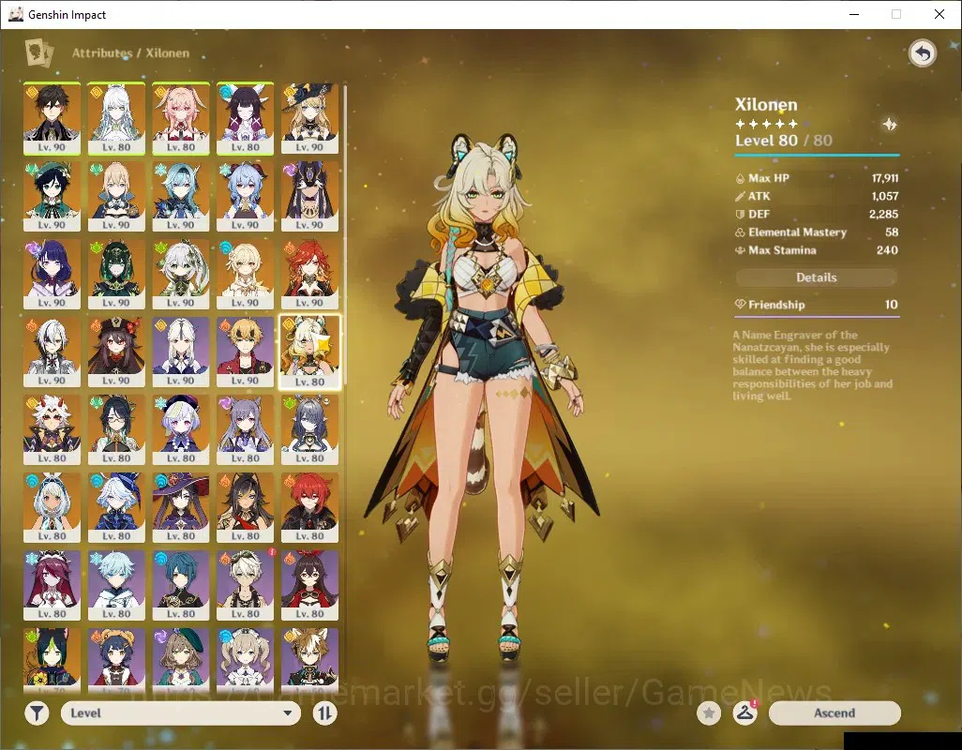Open Bennett's portrait with red alert
This screenshot has width=962, height=750.
pos(246,586)
